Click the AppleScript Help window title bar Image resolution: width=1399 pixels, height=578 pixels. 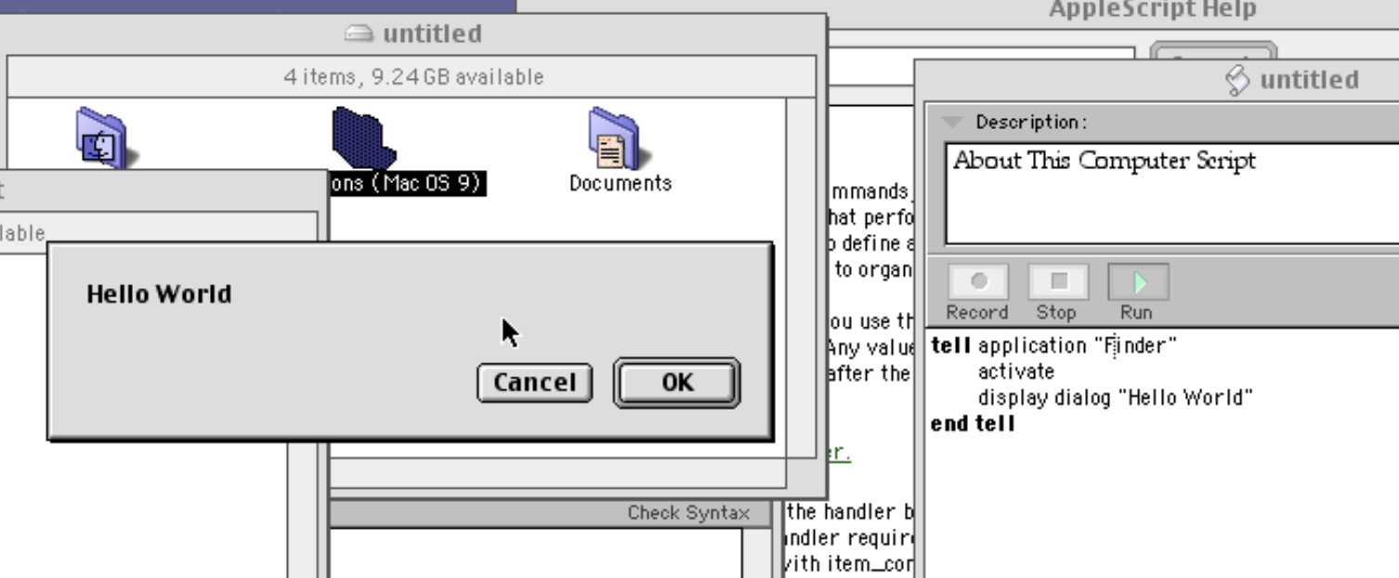tap(1152, 10)
